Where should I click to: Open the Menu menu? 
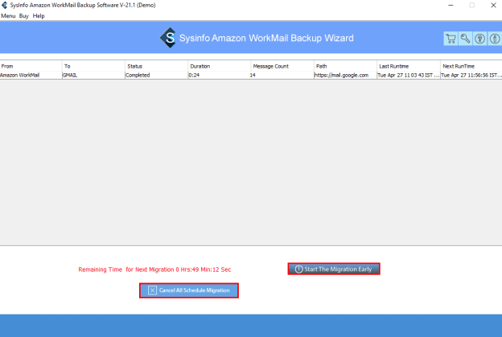coord(8,16)
